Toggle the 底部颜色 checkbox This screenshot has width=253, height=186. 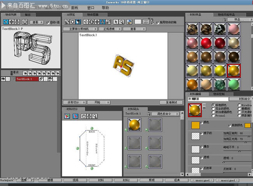229,125
